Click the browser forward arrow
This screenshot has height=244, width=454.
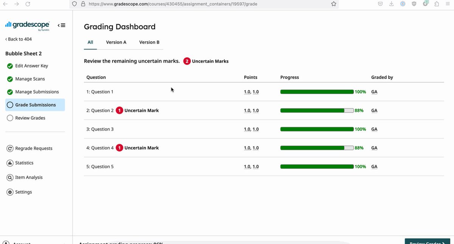17,4
